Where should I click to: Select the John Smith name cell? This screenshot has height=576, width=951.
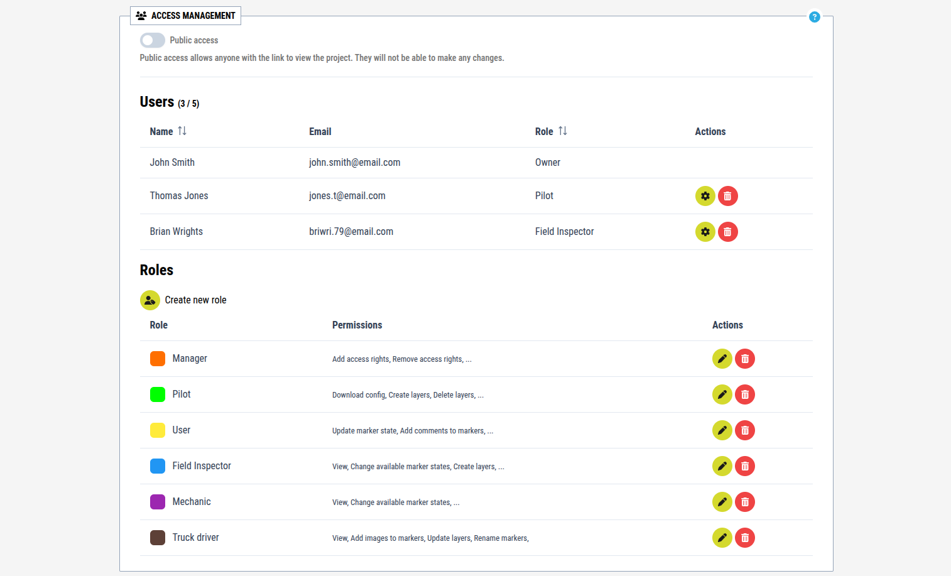[x=172, y=163]
